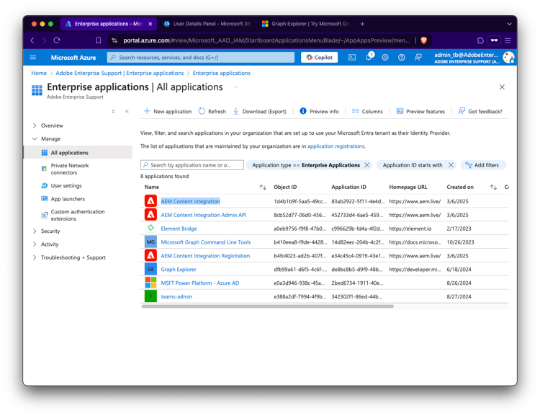The width and height of the screenshot is (540, 416).
Task: Open Cloud Shell icon in top bar
Action: click(352, 57)
